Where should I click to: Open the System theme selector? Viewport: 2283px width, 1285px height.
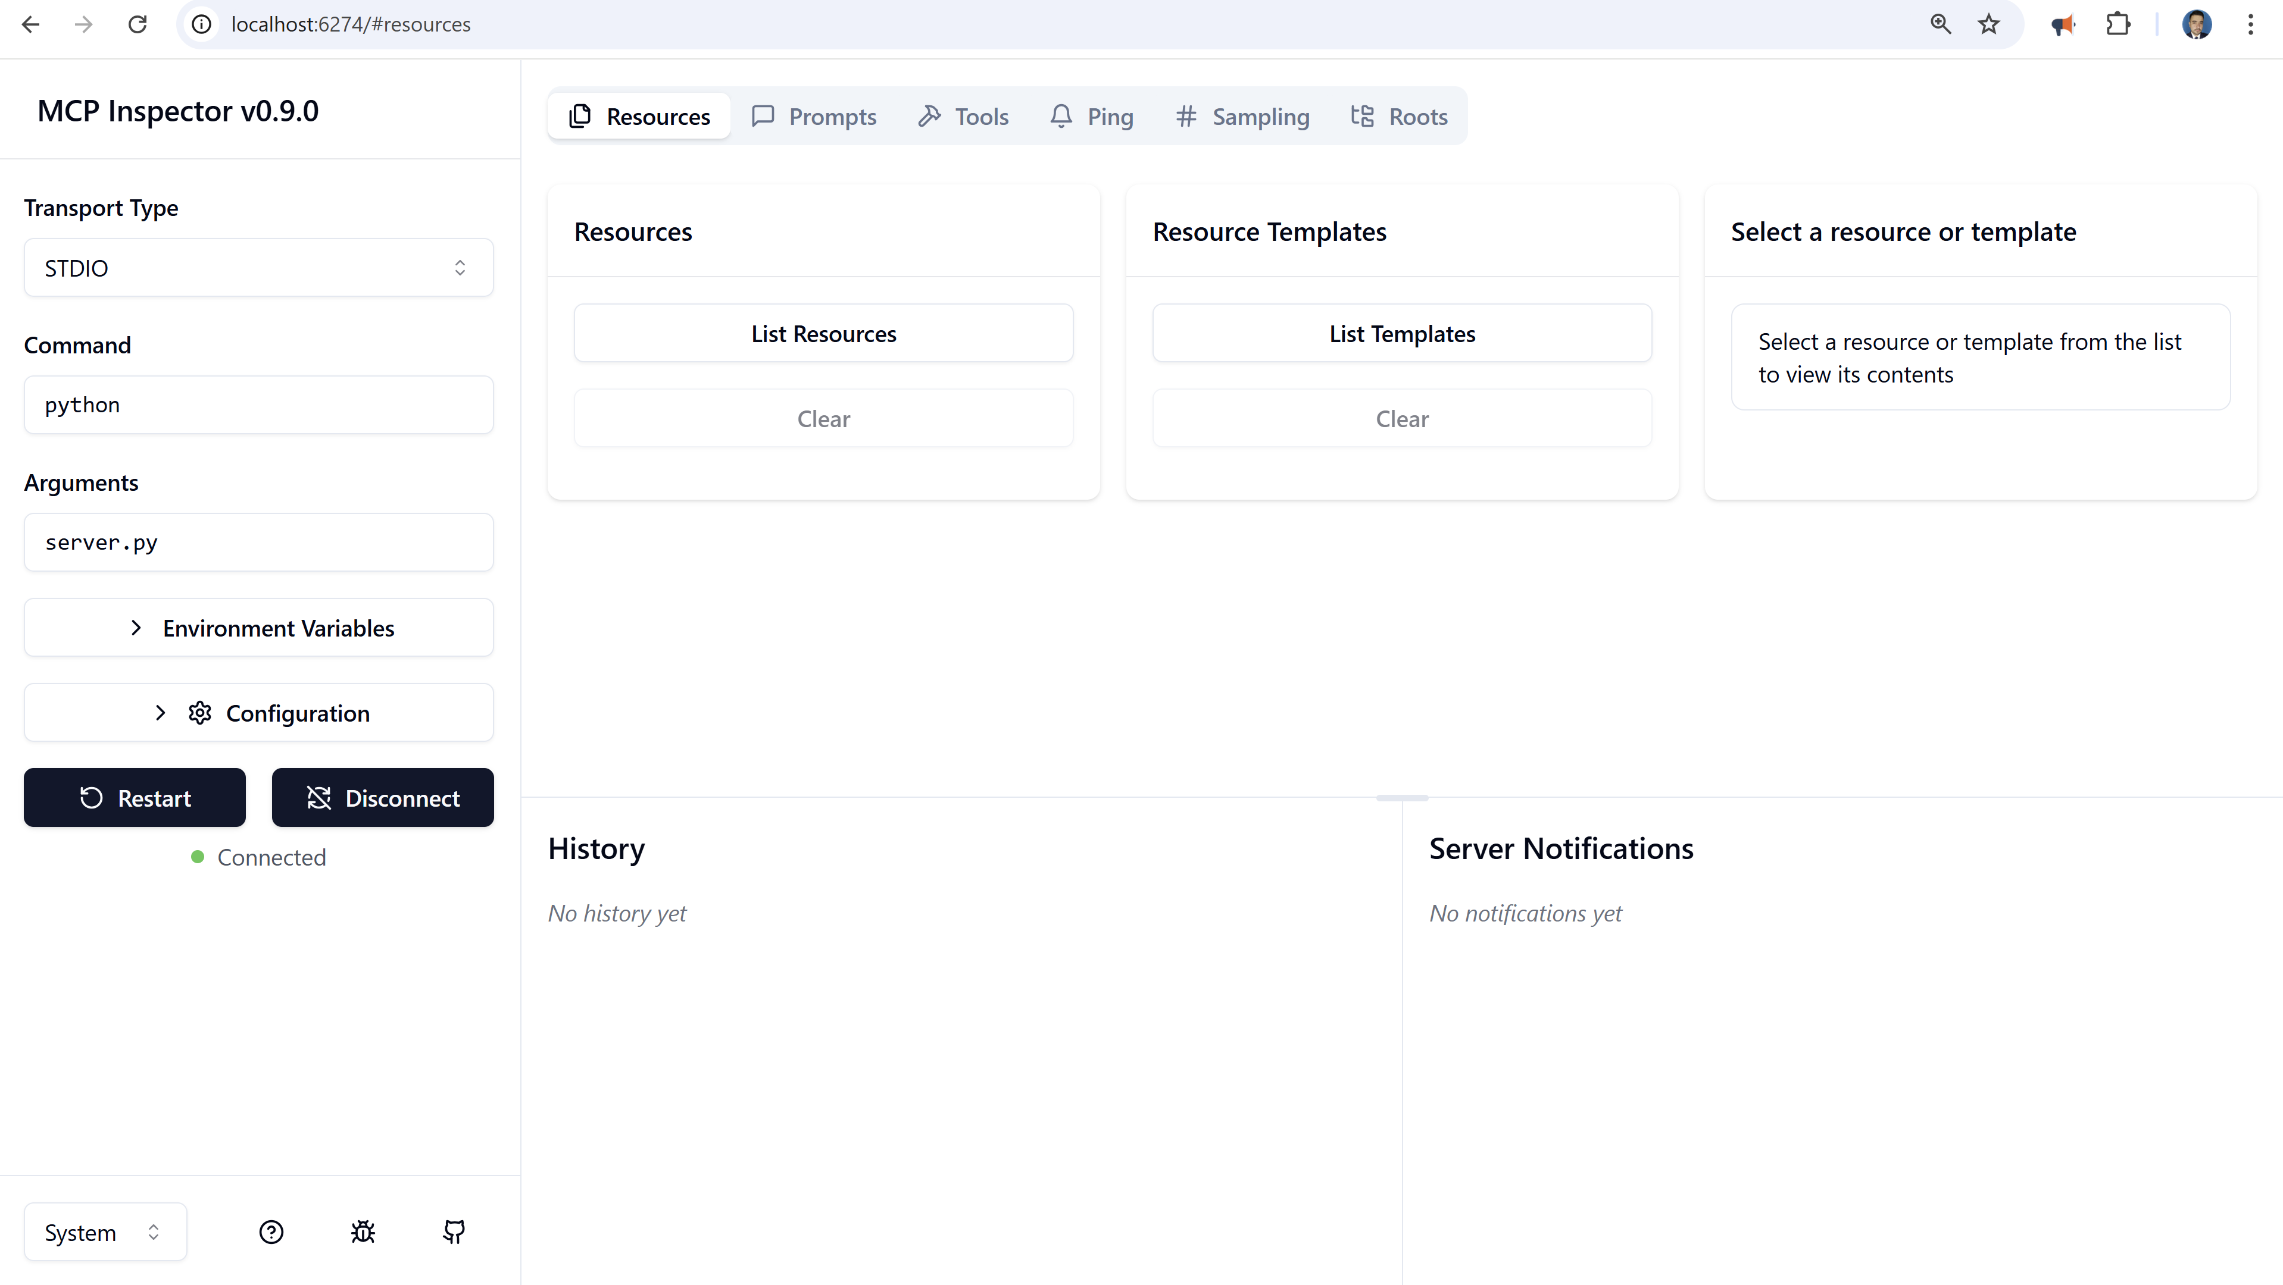point(105,1232)
